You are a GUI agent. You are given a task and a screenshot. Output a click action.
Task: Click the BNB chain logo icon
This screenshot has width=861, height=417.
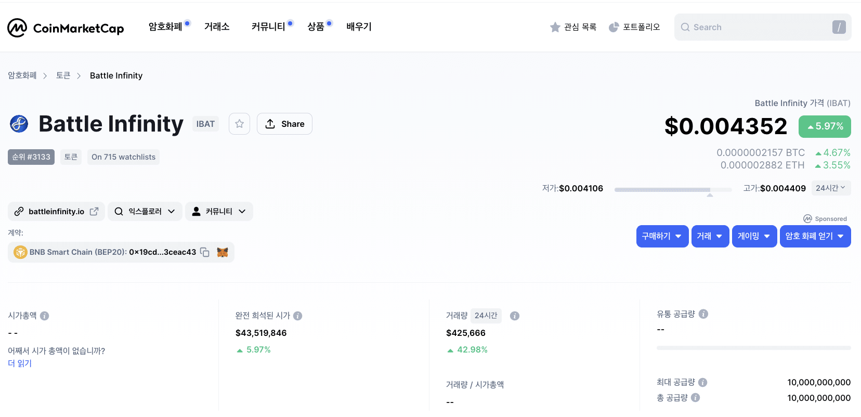20,252
